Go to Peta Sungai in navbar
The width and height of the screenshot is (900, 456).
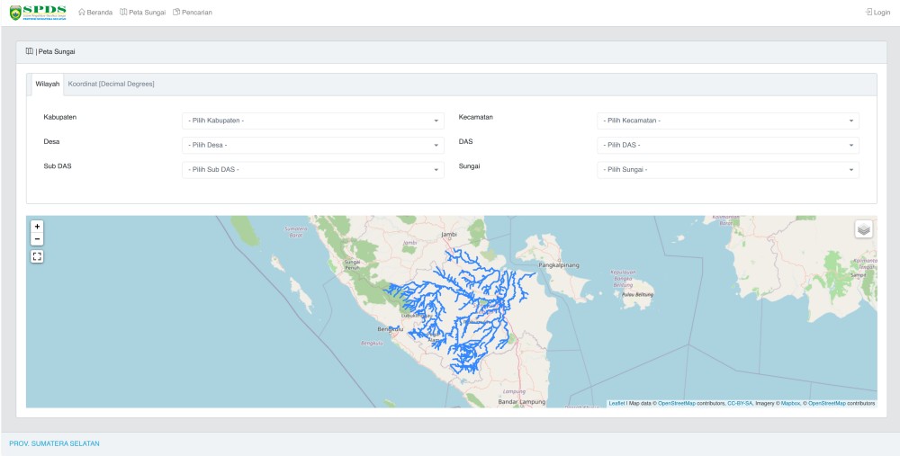143,12
